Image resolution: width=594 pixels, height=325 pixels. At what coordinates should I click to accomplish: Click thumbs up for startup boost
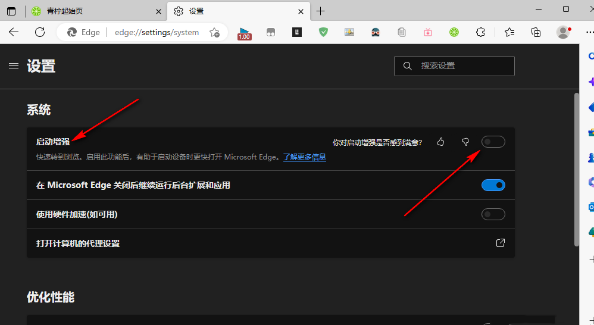[x=440, y=142]
